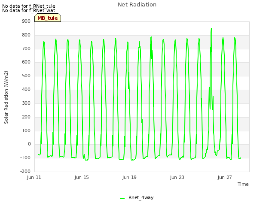Click the 200 y-axis tick label
Screen dimensions: 275x206
tap(26, 117)
